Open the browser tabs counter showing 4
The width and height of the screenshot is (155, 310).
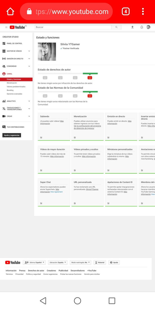(125, 11)
